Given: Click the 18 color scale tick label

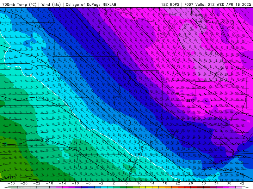Looking at the screenshot, I should point(165,183).
